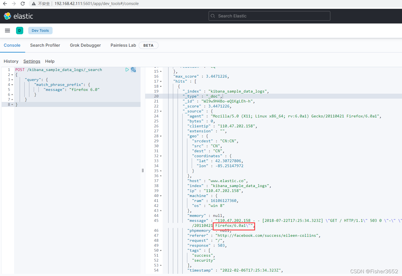Click the fold arrow at request line 8
This screenshot has width=402, height=276.
coord(12,105)
